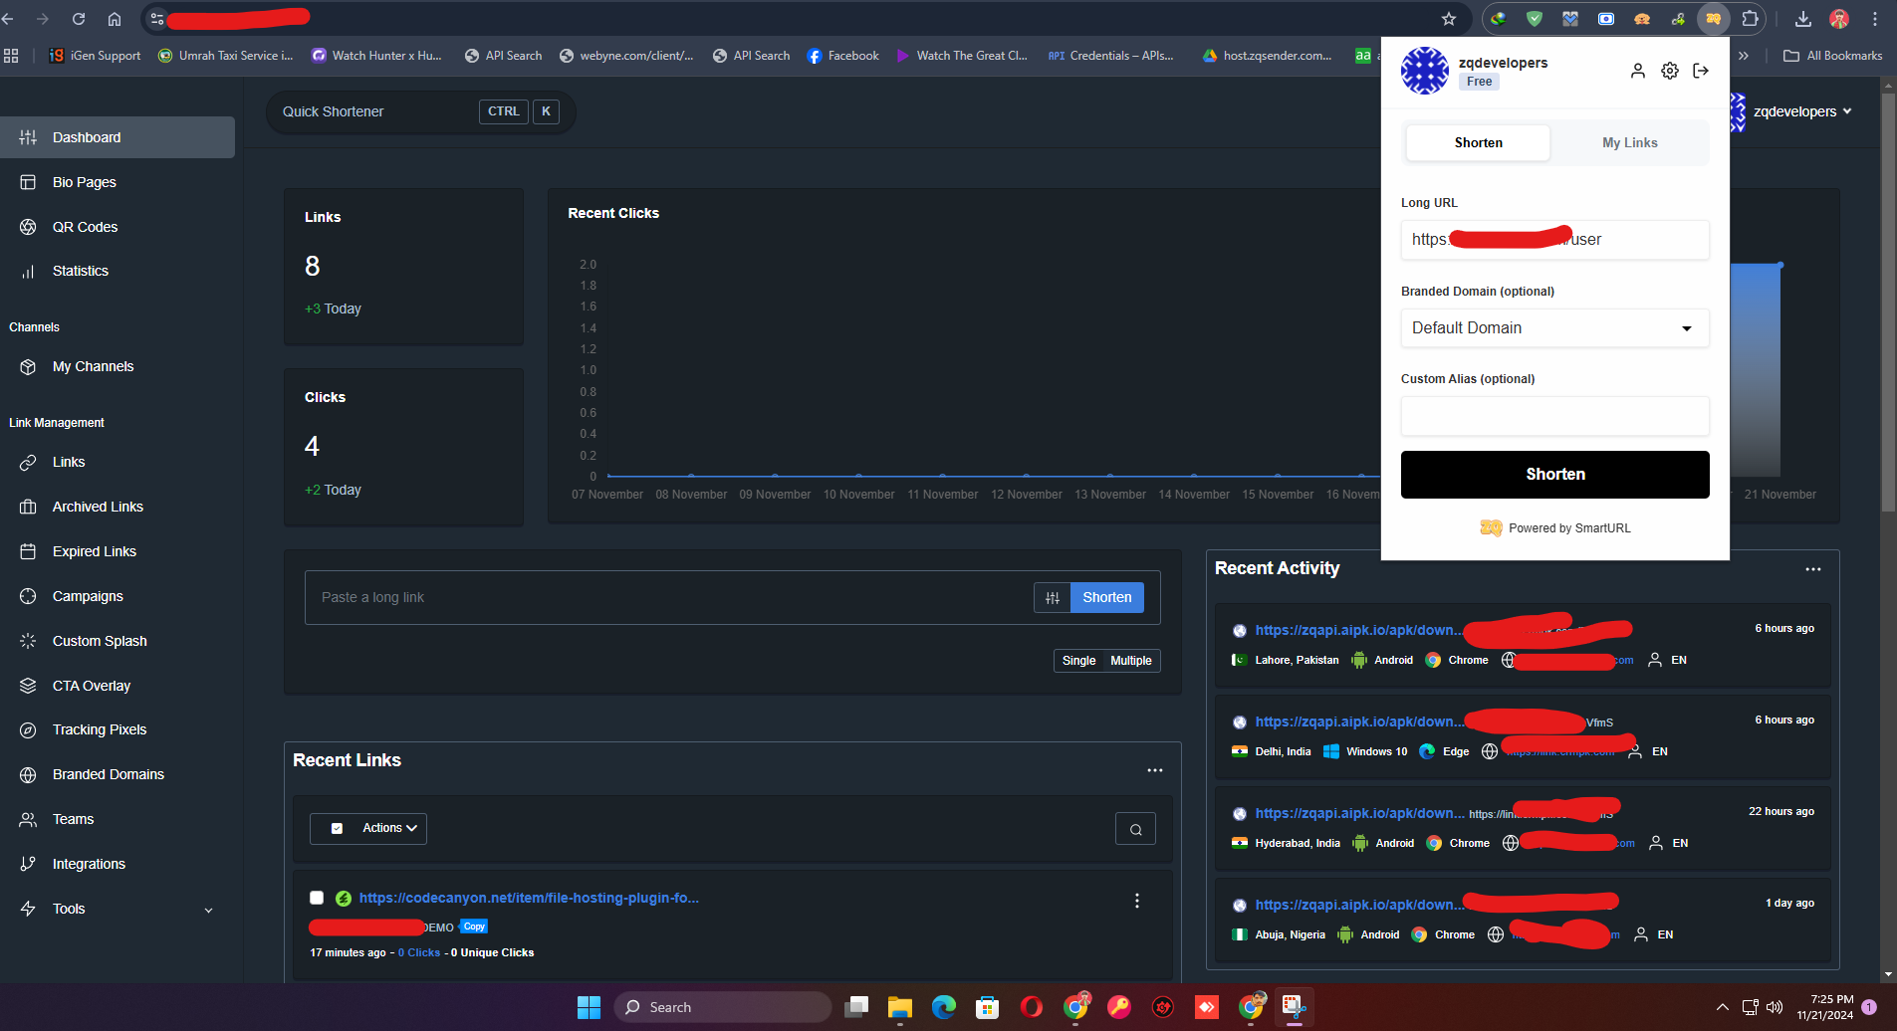Screen dimensions: 1897x1031
Task: Switch to Multiple link mode
Action: coord(1130,661)
